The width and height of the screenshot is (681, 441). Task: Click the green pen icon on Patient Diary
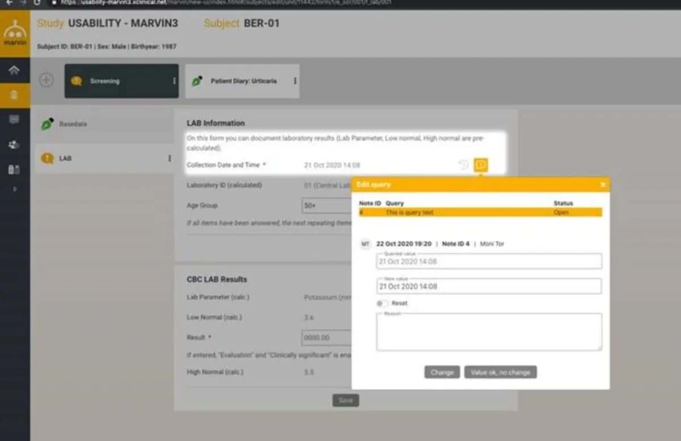click(197, 81)
